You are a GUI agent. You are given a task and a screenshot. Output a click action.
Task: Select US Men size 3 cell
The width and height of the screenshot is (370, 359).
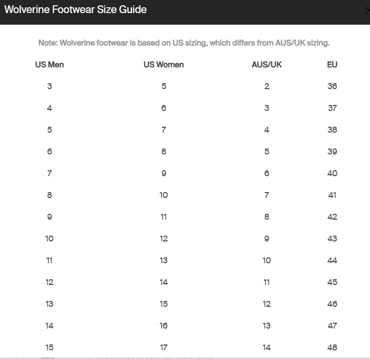pyautogui.click(x=49, y=86)
